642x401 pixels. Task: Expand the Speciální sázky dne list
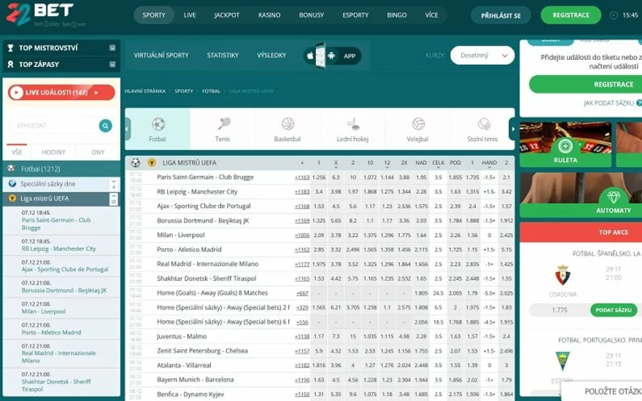113,184
